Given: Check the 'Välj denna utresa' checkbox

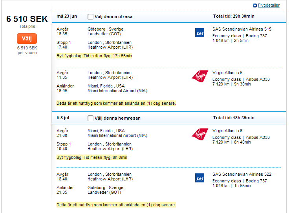Looking at the screenshot, I should click(x=91, y=16).
